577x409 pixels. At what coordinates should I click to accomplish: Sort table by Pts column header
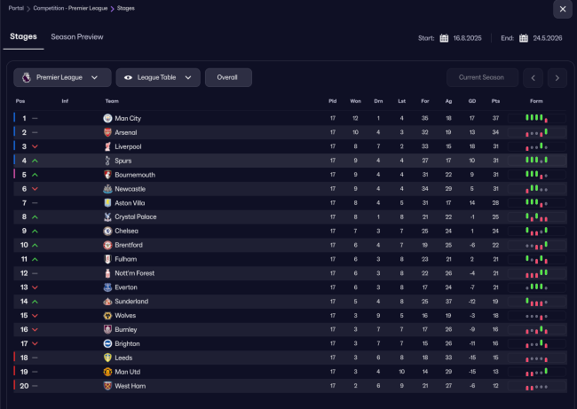click(x=495, y=101)
